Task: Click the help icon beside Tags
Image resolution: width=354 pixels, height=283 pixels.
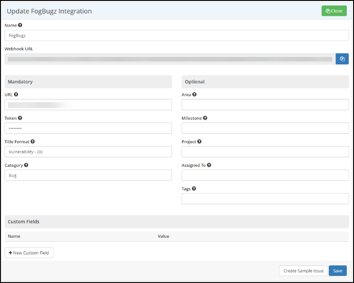Action: [194, 189]
